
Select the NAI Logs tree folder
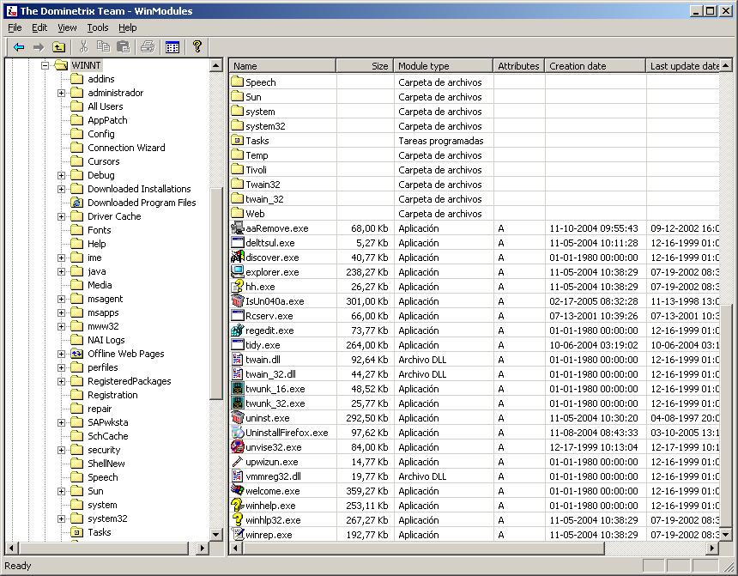[106, 340]
